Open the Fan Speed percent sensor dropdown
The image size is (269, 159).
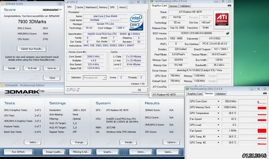click(x=218, y=119)
